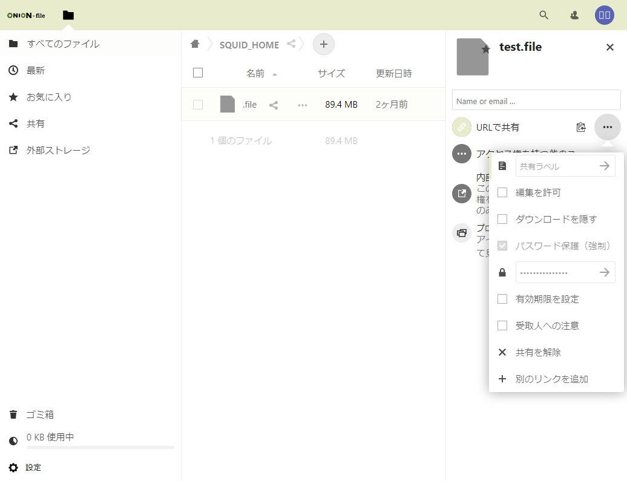Click the 名前 column sort arrow
The height and width of the screenshot is (481, 627).
point(275,74)
